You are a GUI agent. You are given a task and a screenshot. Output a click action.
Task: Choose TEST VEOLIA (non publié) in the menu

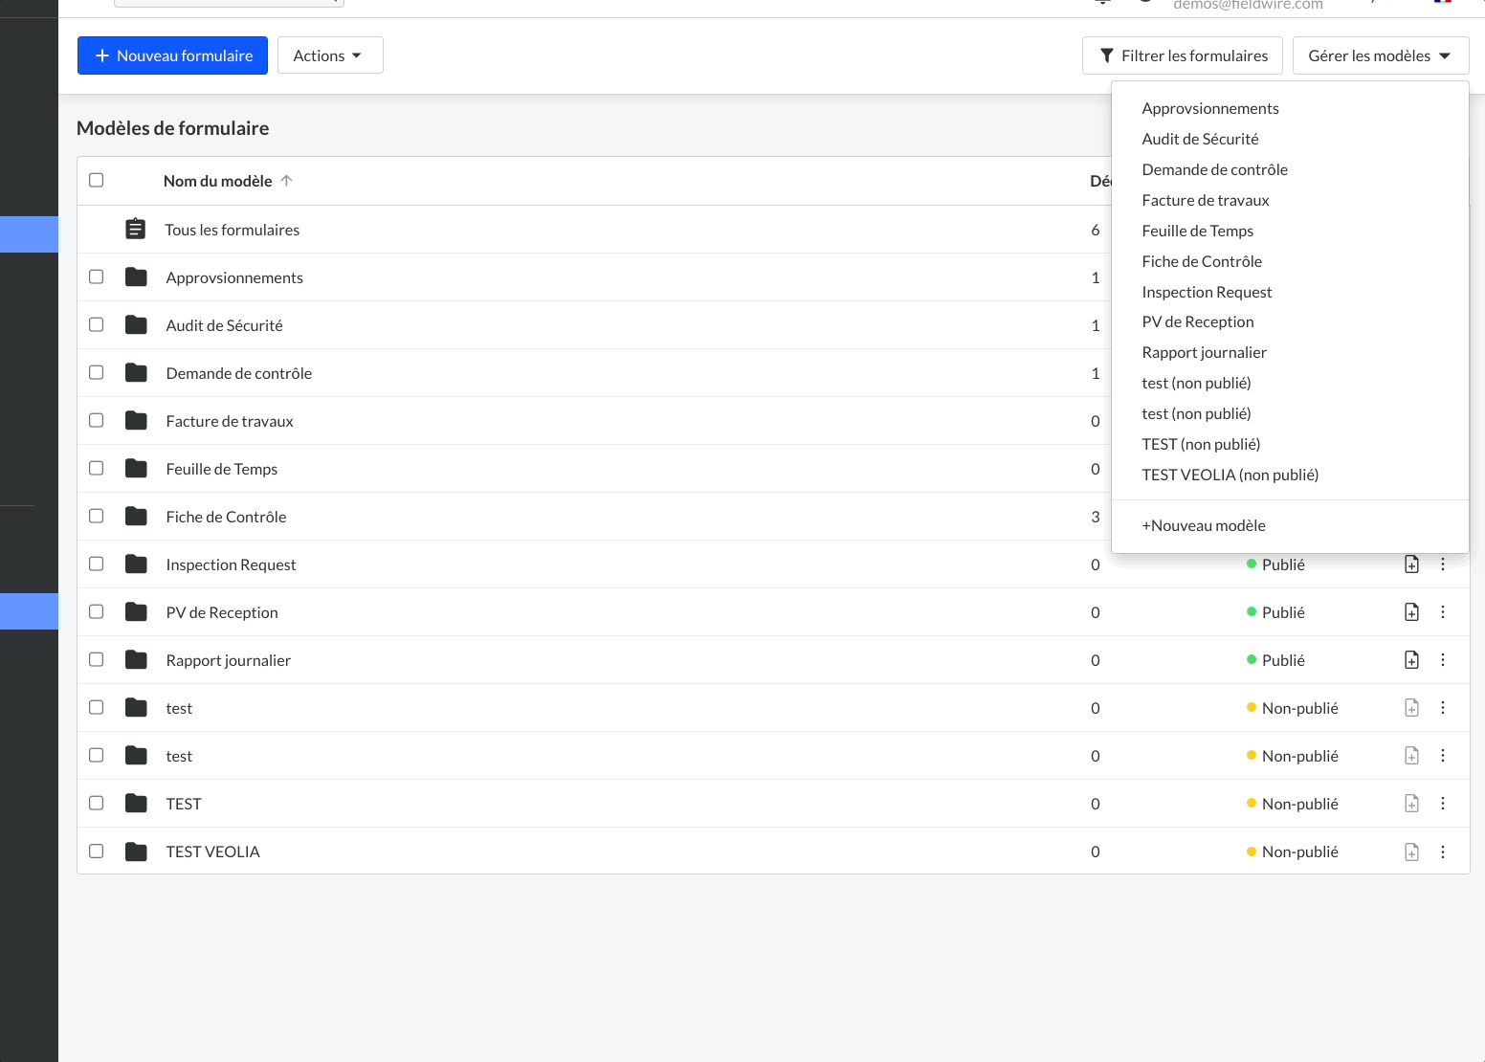(x=1230, y=475)
